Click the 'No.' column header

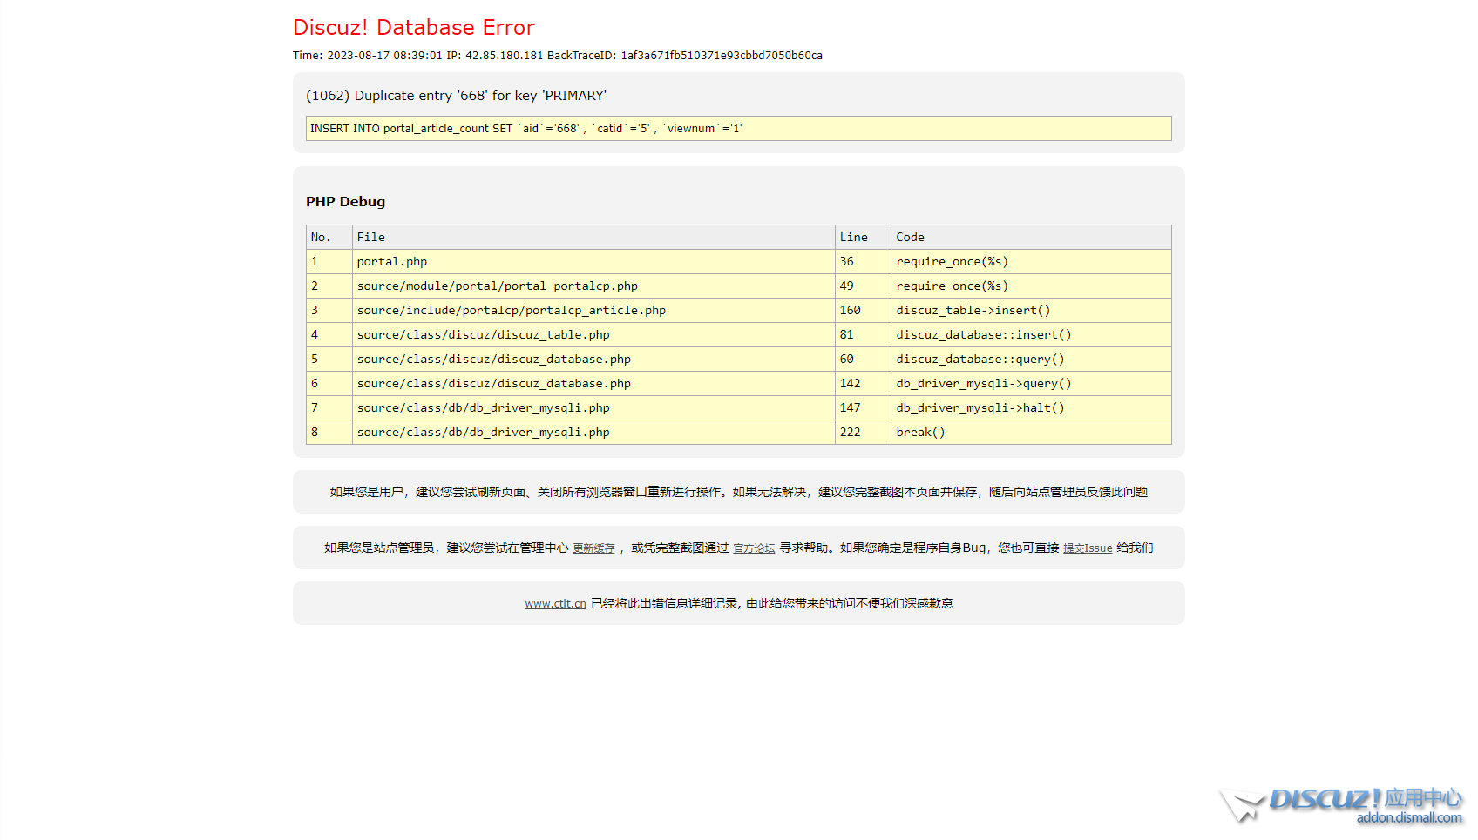tap(329, 238)
